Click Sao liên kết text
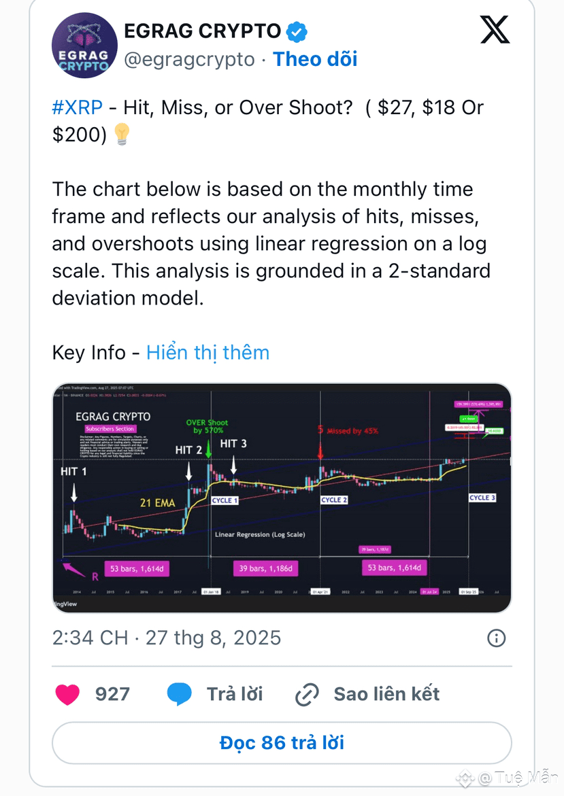This screenshot has height=796, width=564. click(x=386, y=694)
